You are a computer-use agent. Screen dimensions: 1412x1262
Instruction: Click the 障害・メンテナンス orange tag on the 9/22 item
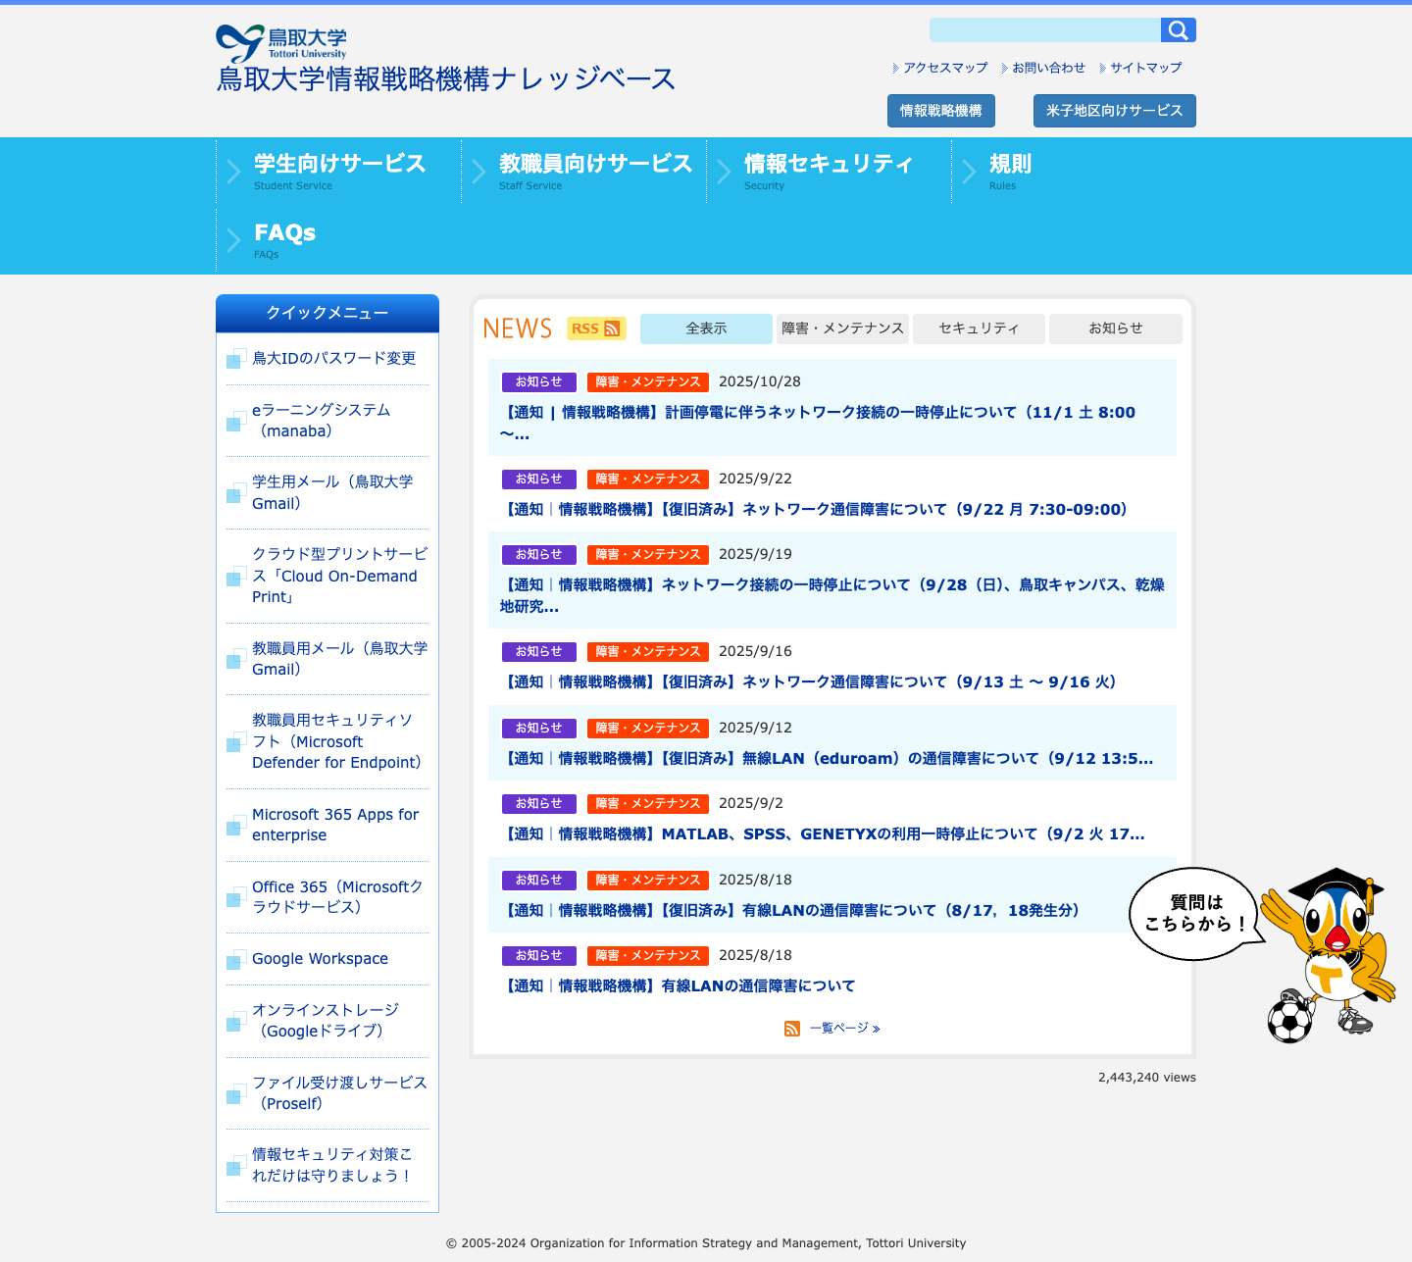[x=647, y=479]
